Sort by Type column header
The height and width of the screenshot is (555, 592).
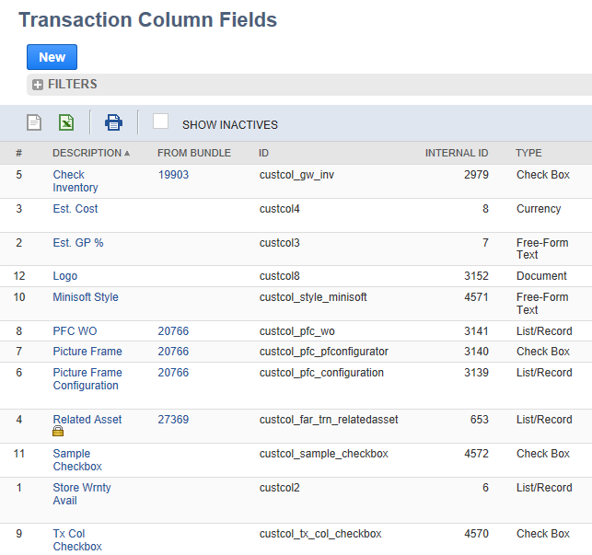click(x=528, y=153)
